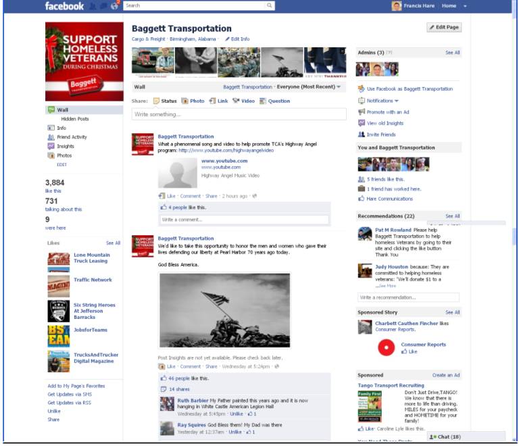Click Invite Friends people icon
Screen dimensions: 519x446
coord(362,134)
